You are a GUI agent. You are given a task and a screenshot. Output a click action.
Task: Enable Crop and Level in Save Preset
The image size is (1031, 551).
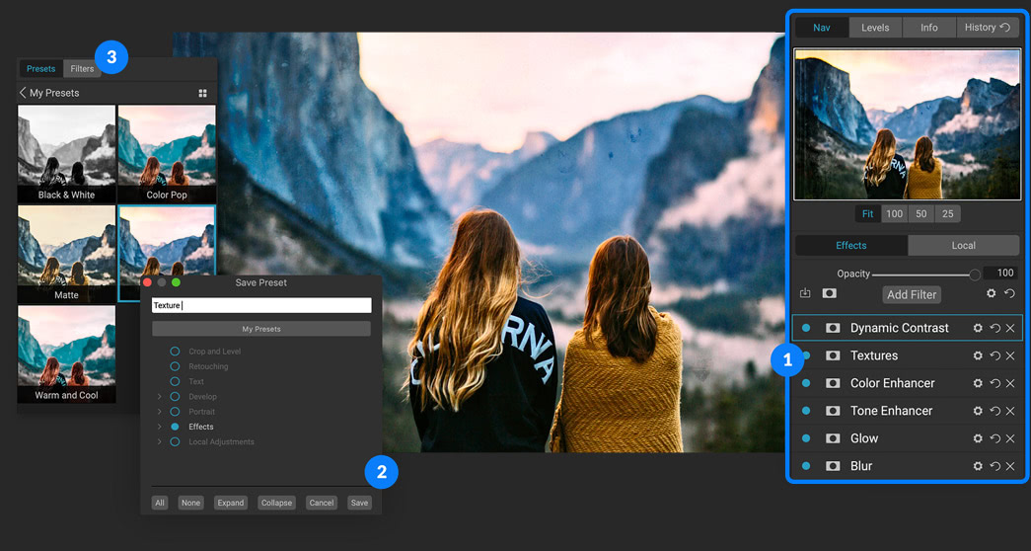pyautogui.click(x=175, y=352)
